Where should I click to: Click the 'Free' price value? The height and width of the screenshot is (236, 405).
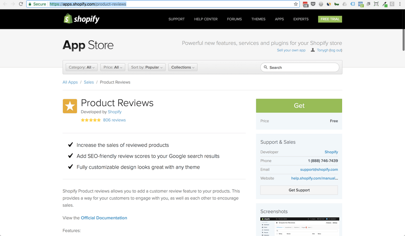(x=334, y=121)
